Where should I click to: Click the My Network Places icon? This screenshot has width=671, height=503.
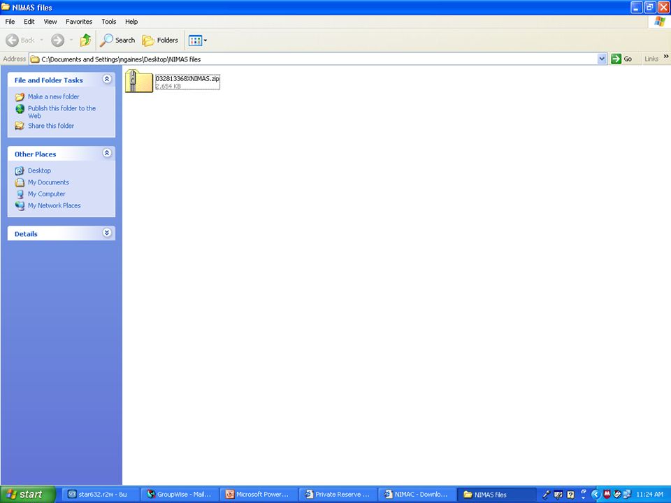(20, 205)
